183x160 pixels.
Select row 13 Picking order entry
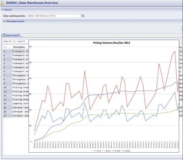click(20, 100)
